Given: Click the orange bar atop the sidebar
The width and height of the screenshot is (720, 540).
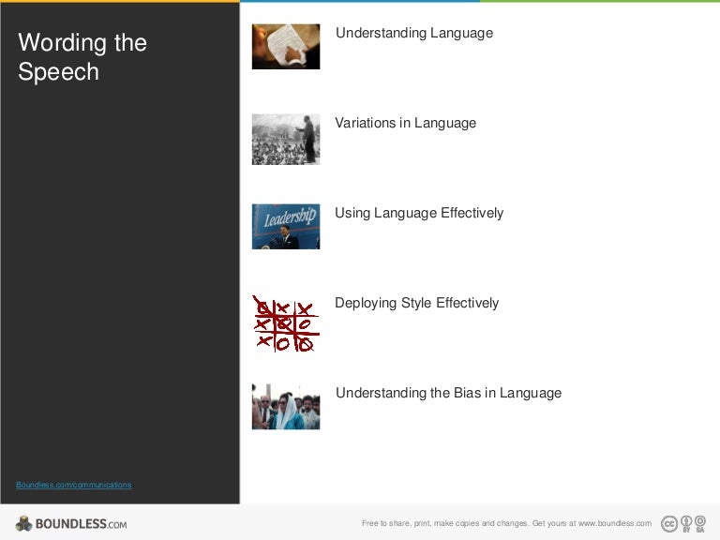Looking at the screenshot, I should (120, 1).
